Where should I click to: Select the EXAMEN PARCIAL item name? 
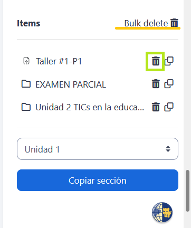71,84
